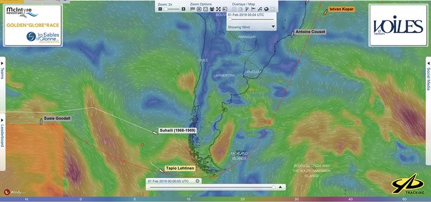Click the race time 01 Feb 2019 00:00:05 UTC
The image size is (431, 202).
(x=169, y=181)
